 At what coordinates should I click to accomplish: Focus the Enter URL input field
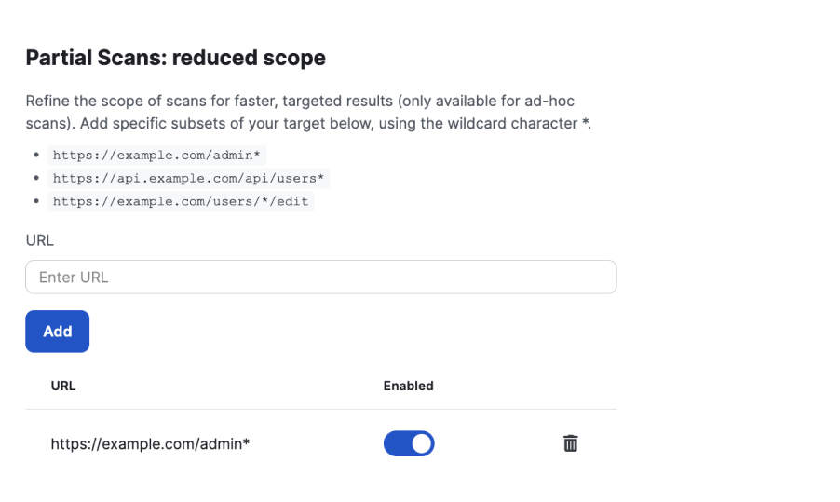click(x=320, y=278)
